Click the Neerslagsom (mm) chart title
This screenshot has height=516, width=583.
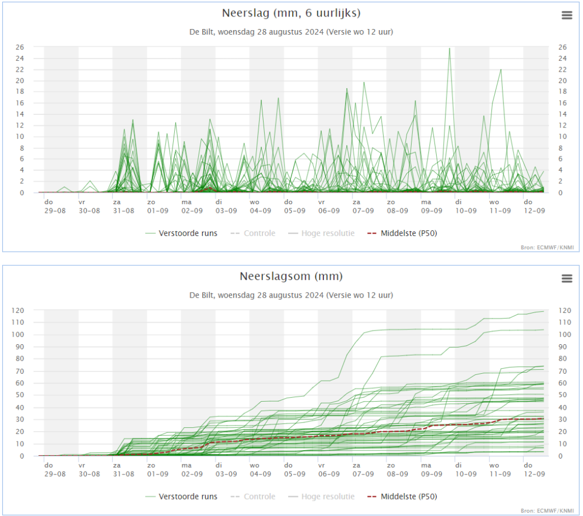tap(291, 276)
